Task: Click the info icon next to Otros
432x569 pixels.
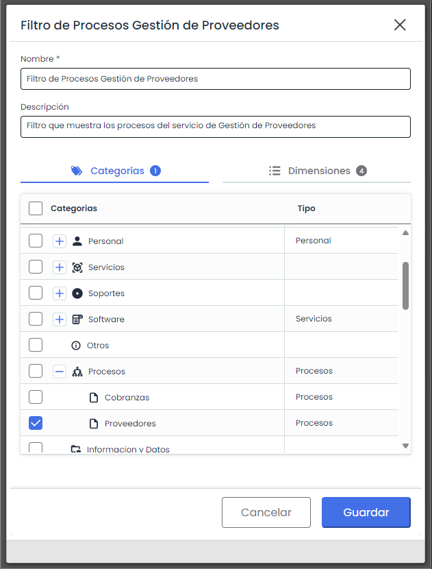Action: pos(76,346)
